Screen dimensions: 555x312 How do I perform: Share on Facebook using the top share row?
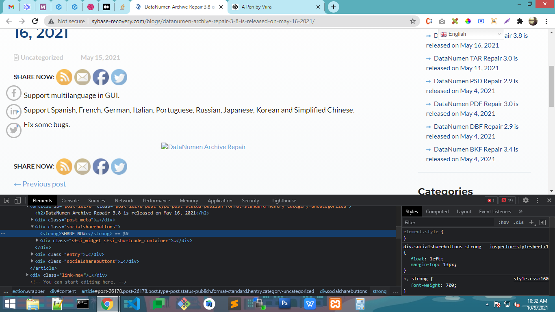pos(101,77)
